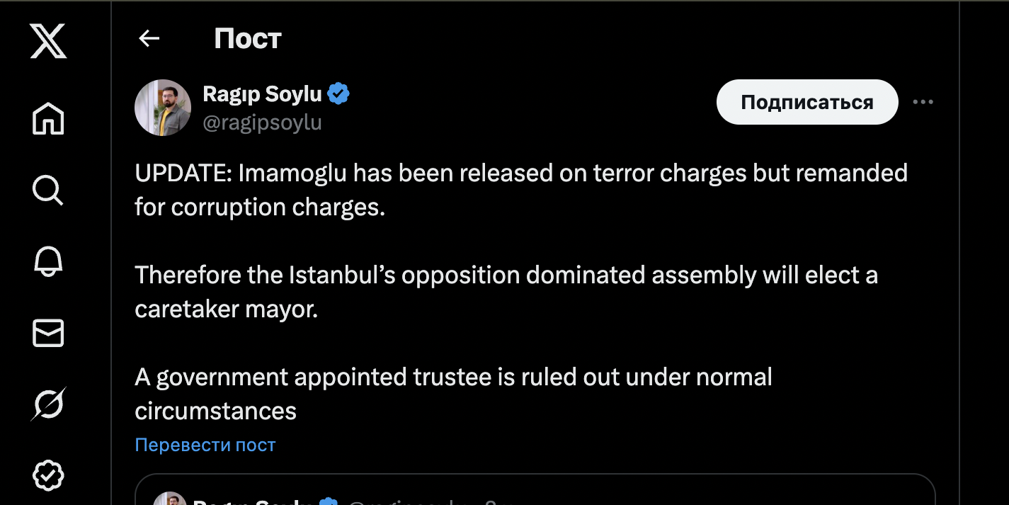Open the quoted post's author avatar
The width and height of the screenshot is (1009, 505).
[x=170, y=498]
